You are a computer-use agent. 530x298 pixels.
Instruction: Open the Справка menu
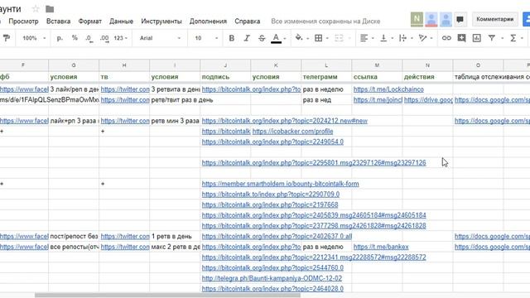247,22
